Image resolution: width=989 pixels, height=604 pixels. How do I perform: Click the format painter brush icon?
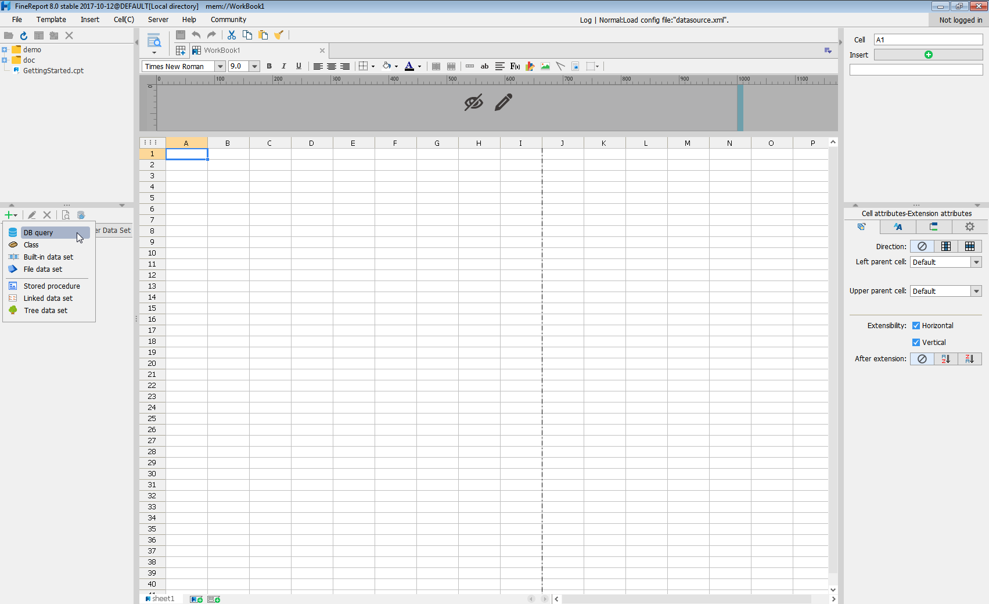279,35
